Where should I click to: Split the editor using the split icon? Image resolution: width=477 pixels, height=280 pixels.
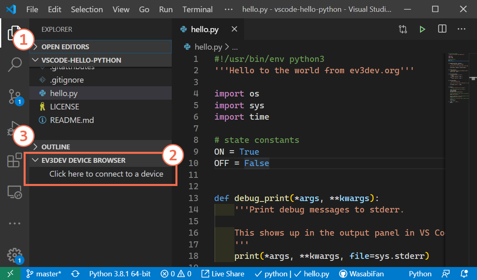442,29
